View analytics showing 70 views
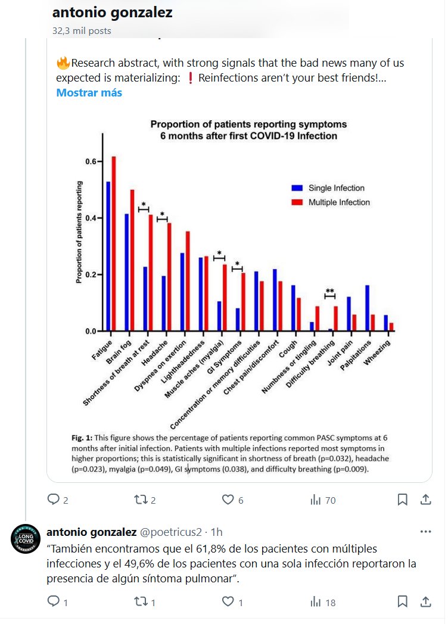448x624 pixels. point(316,500)
